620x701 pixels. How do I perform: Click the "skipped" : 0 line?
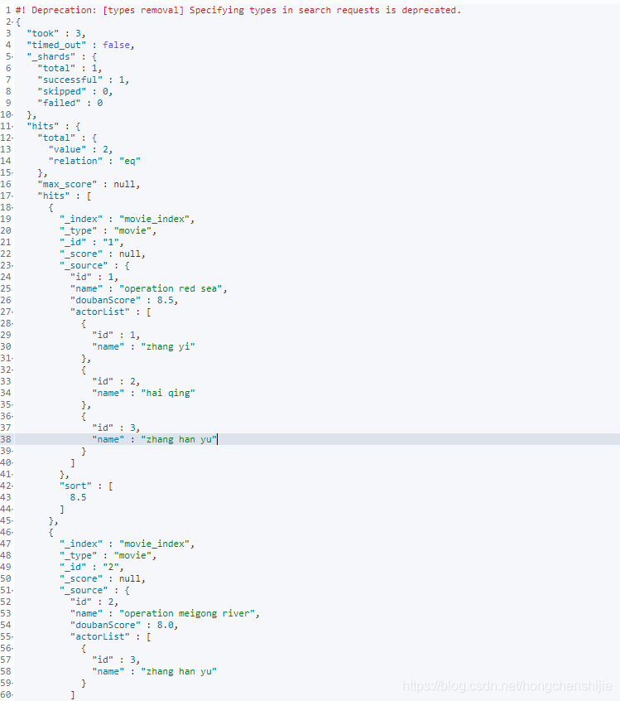pyautogui.click(x=75, y=92)
